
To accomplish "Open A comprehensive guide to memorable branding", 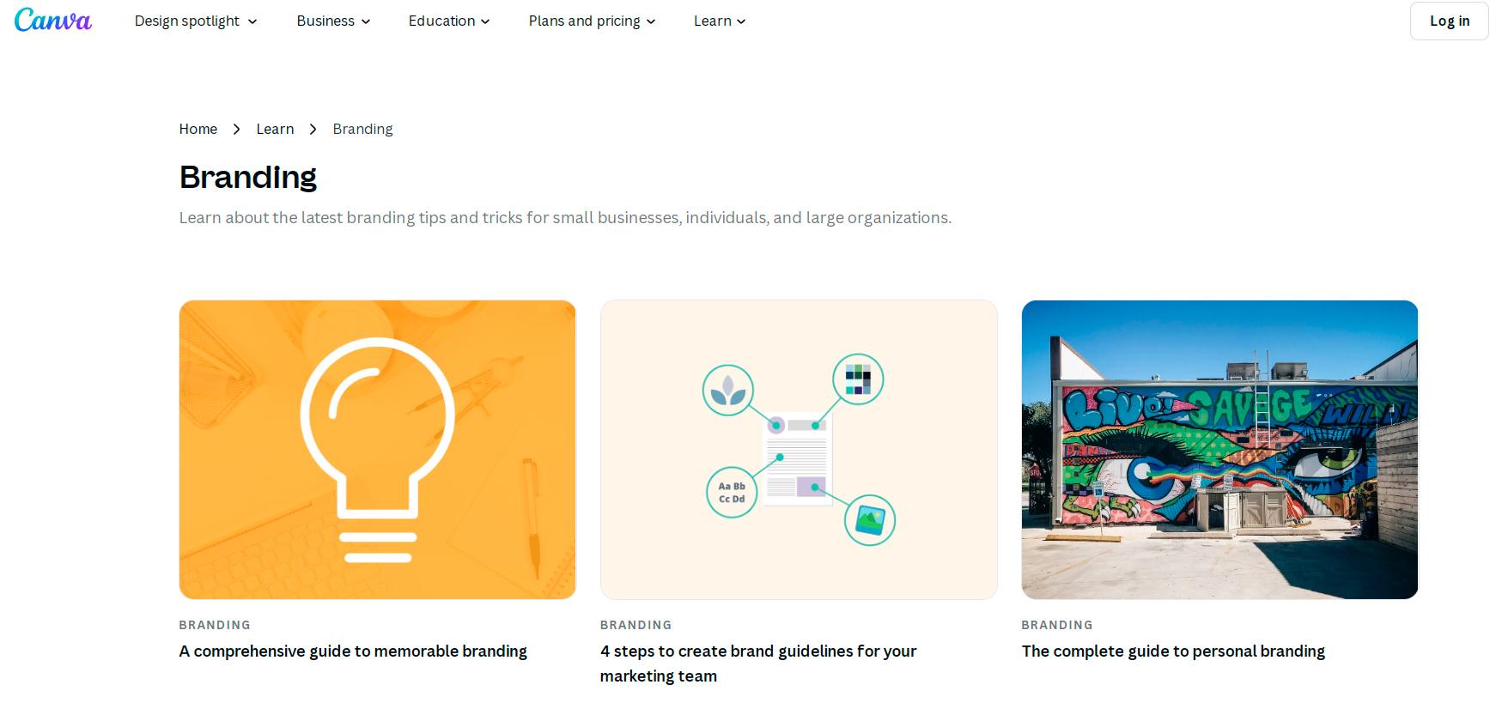I will point(353,651).
